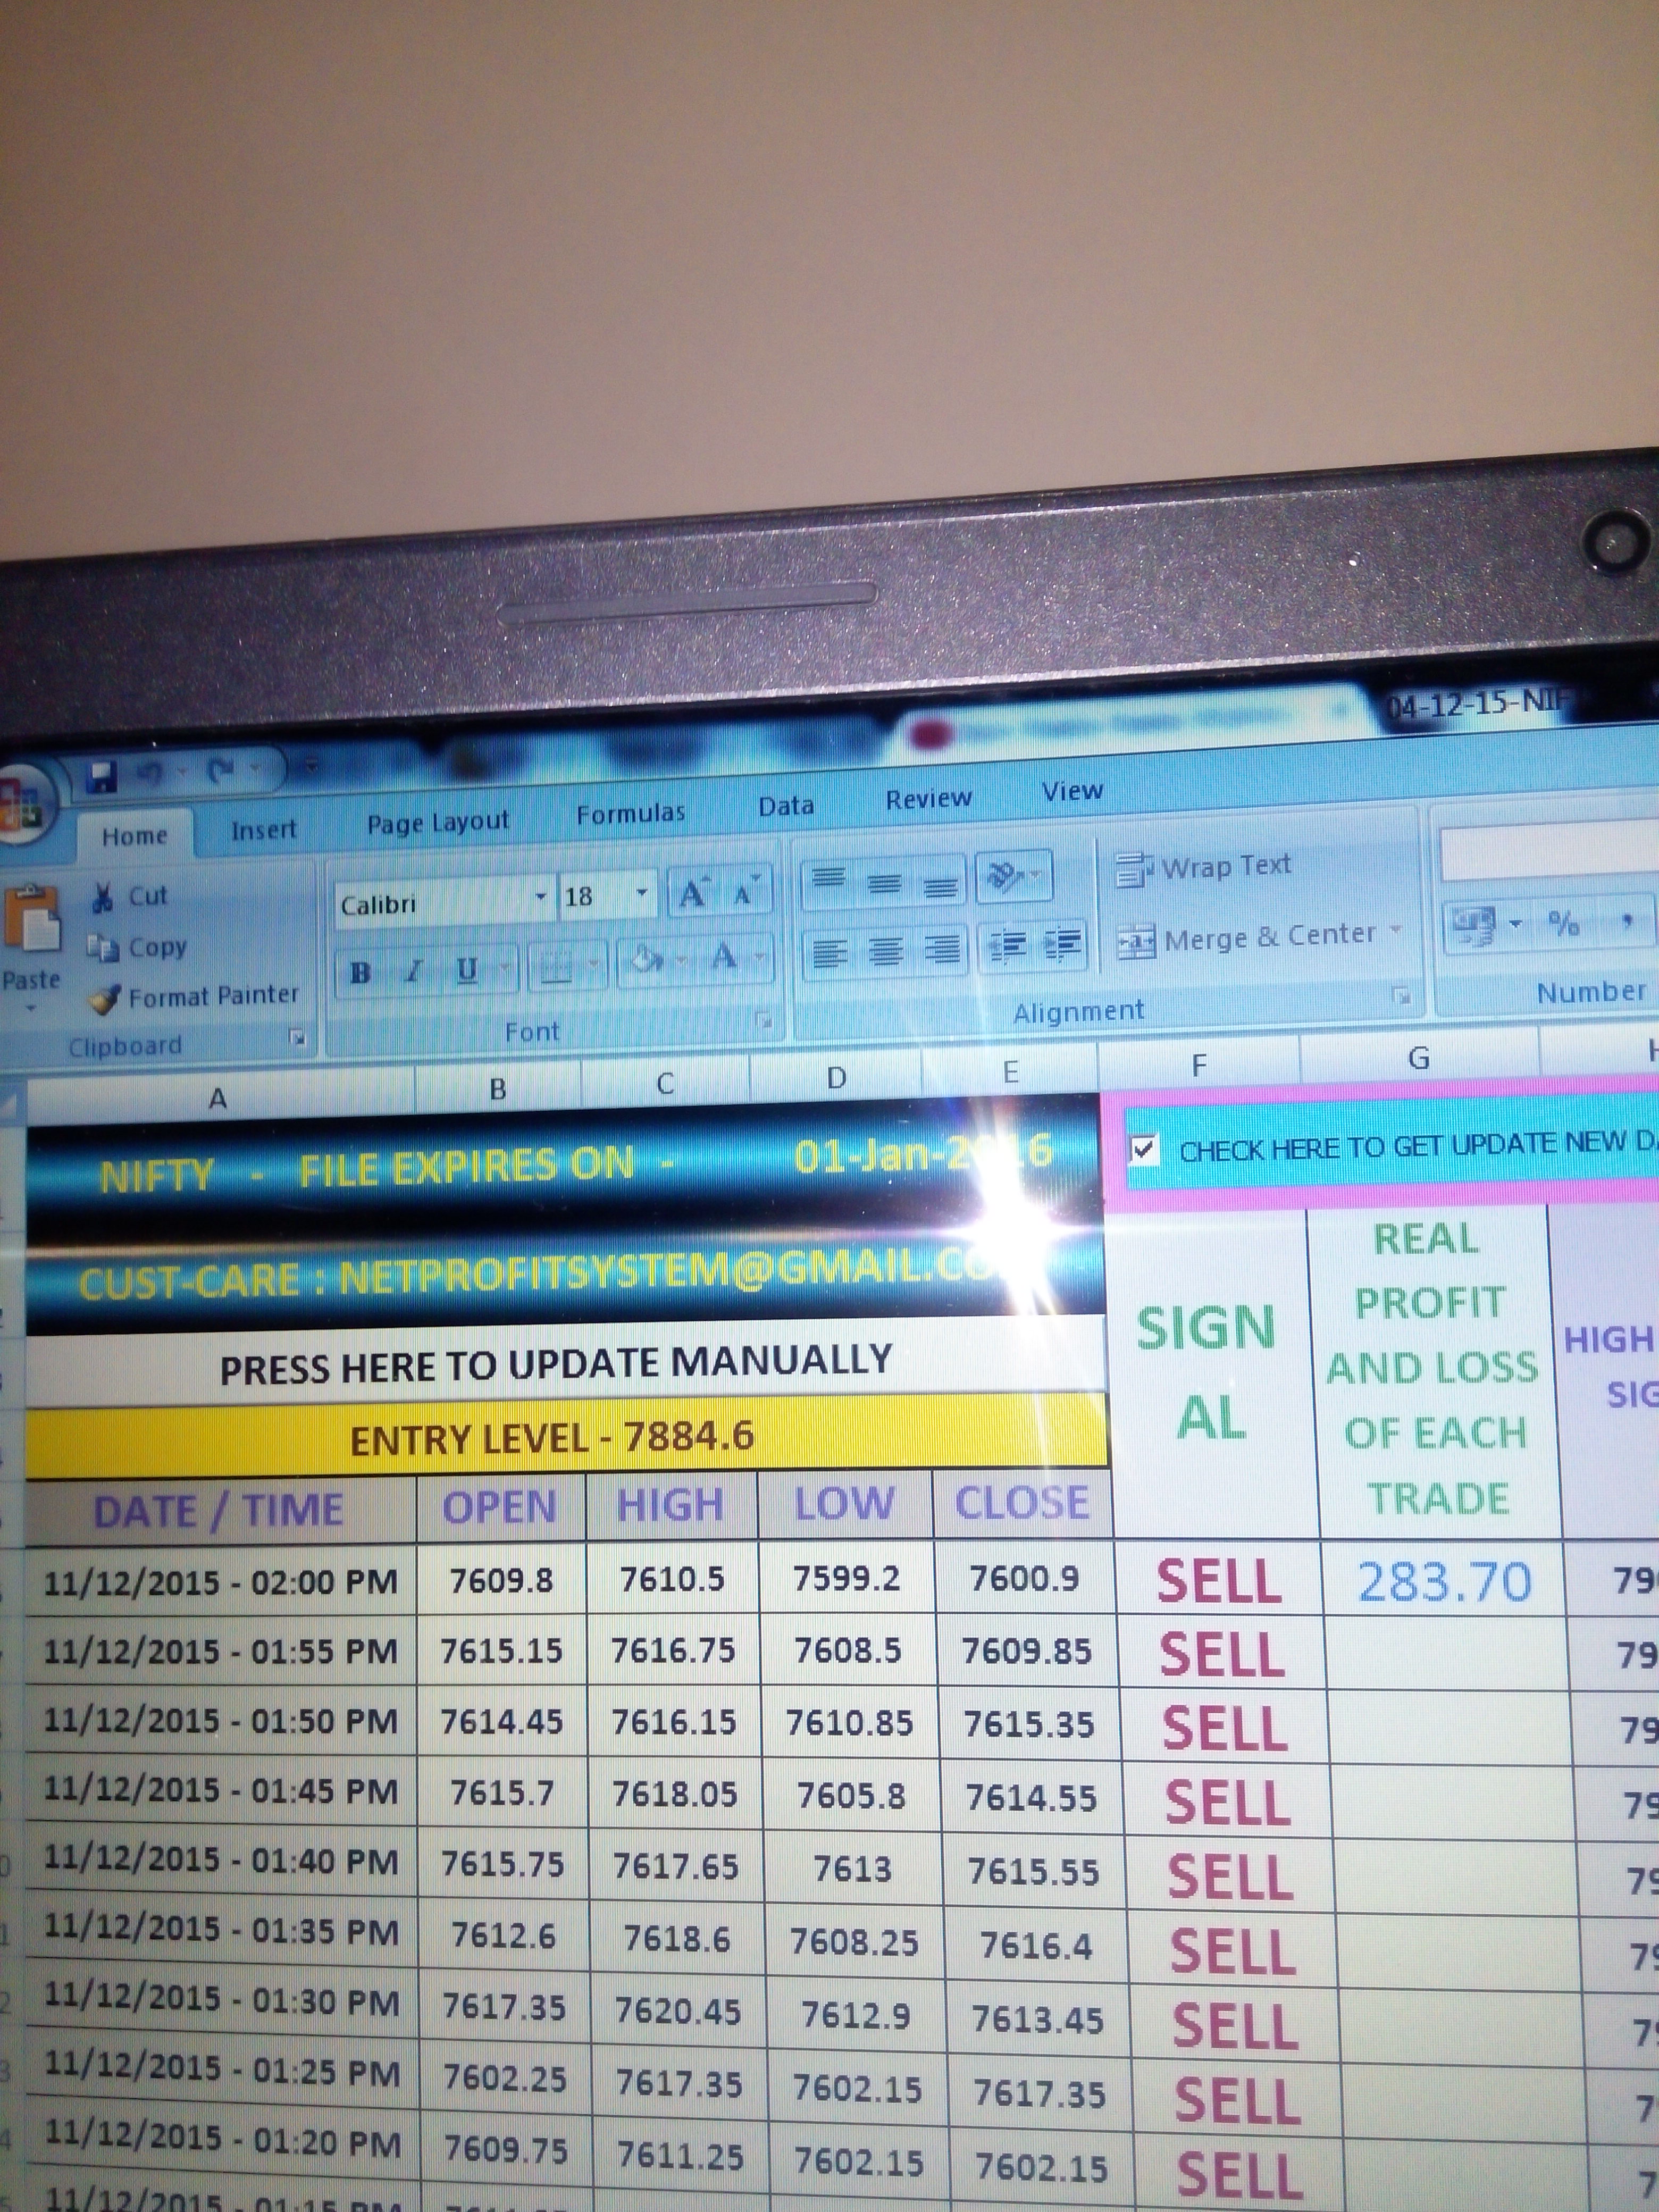This screenshot has width=1659, height=2212.
Task: Click Decrease Font Size icon
Action: [x=745, y=891]
